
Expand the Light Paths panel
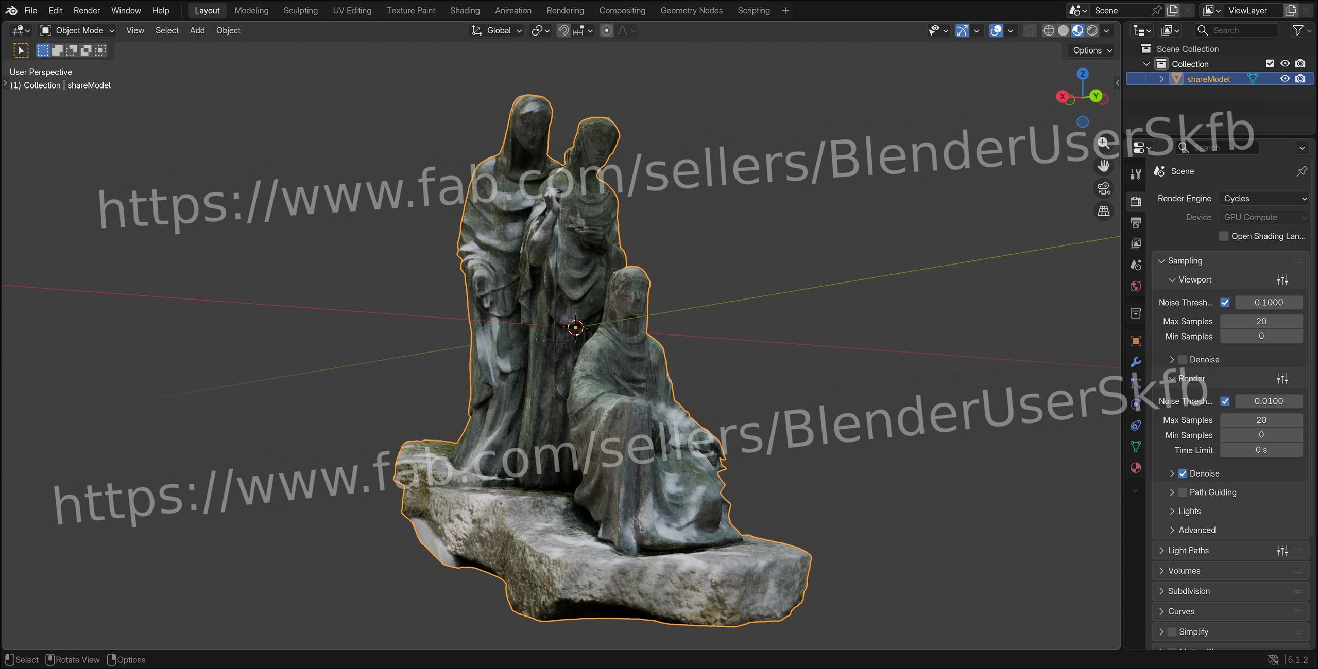click(1161, 551)
